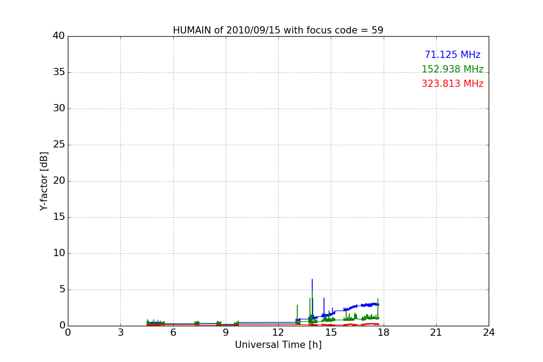Viewport: 543px width, 362px height.
Task: Click the x-axis tick value 12
Action: [278, 333]
